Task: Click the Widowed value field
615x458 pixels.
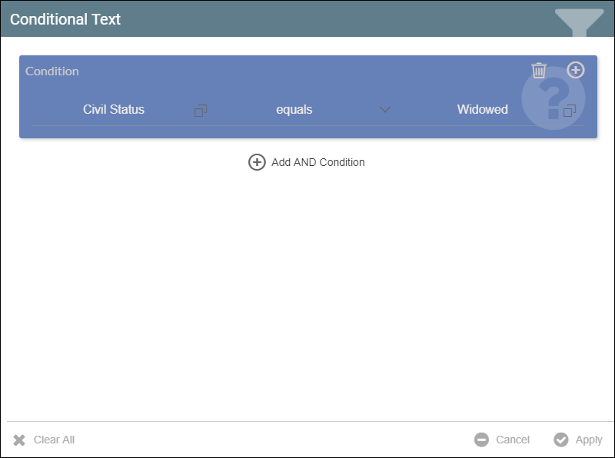Action: [482, 110]
